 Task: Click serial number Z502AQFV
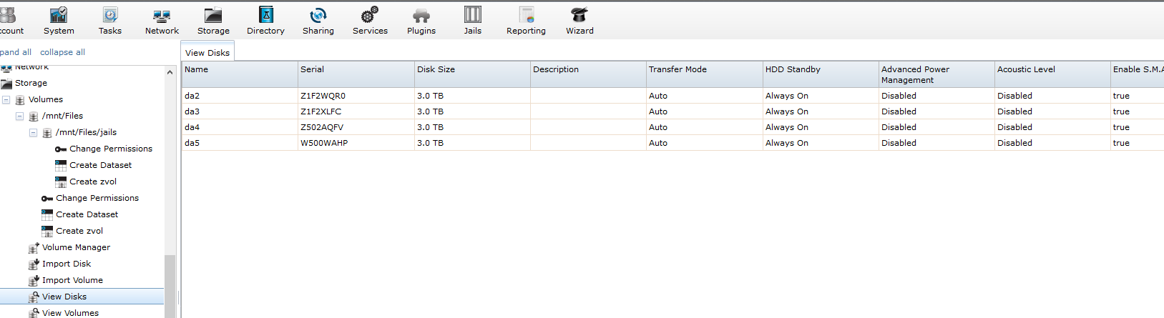(322, 127)
